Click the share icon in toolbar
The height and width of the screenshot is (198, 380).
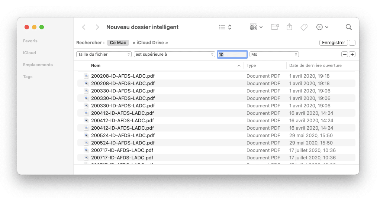[x=289, y=27]
